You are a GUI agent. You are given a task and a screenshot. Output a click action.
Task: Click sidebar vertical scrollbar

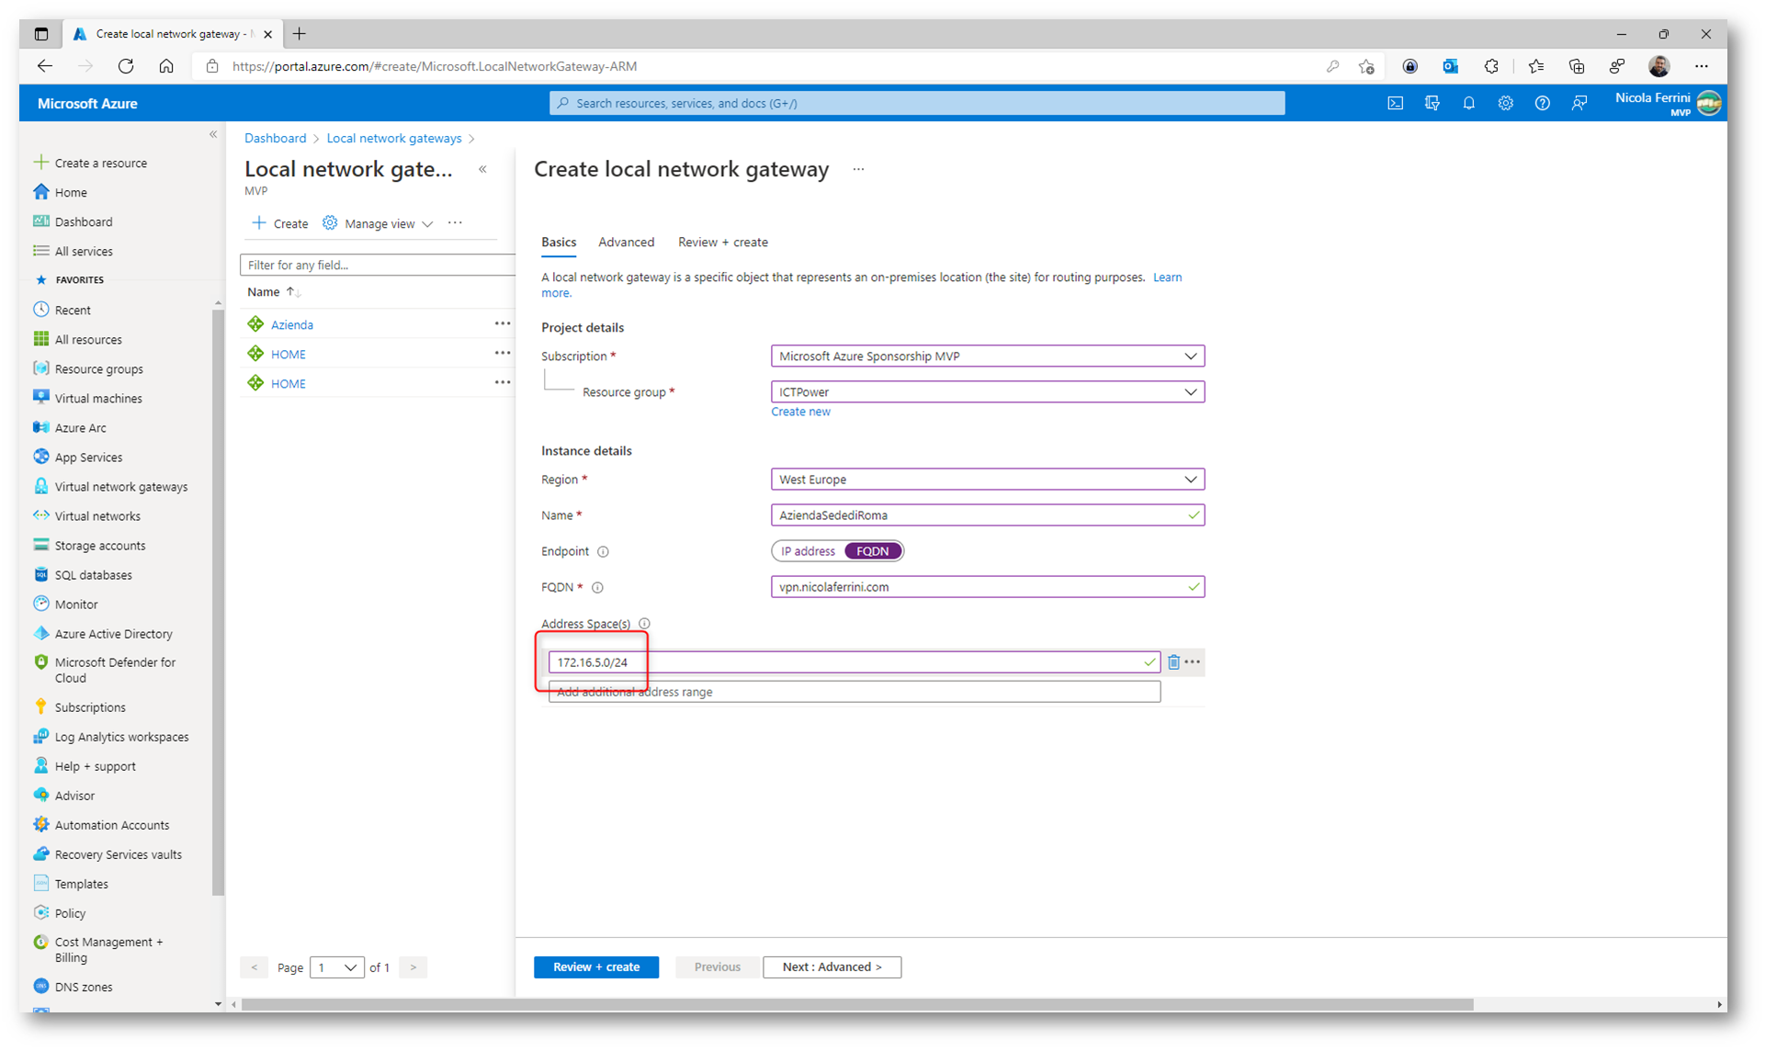[218, 602]
